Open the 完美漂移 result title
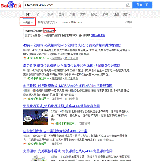This screenshot has height=161, width=160. 68,151
